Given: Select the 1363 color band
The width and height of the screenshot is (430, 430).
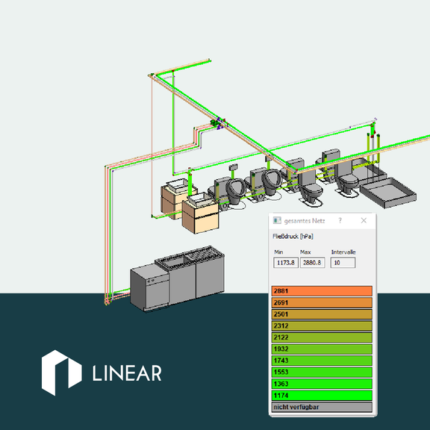Looking at the screenshot, I should (322, 384).
